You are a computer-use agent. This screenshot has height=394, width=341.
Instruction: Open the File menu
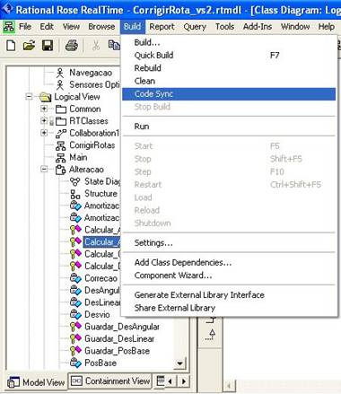coord(25,27)
